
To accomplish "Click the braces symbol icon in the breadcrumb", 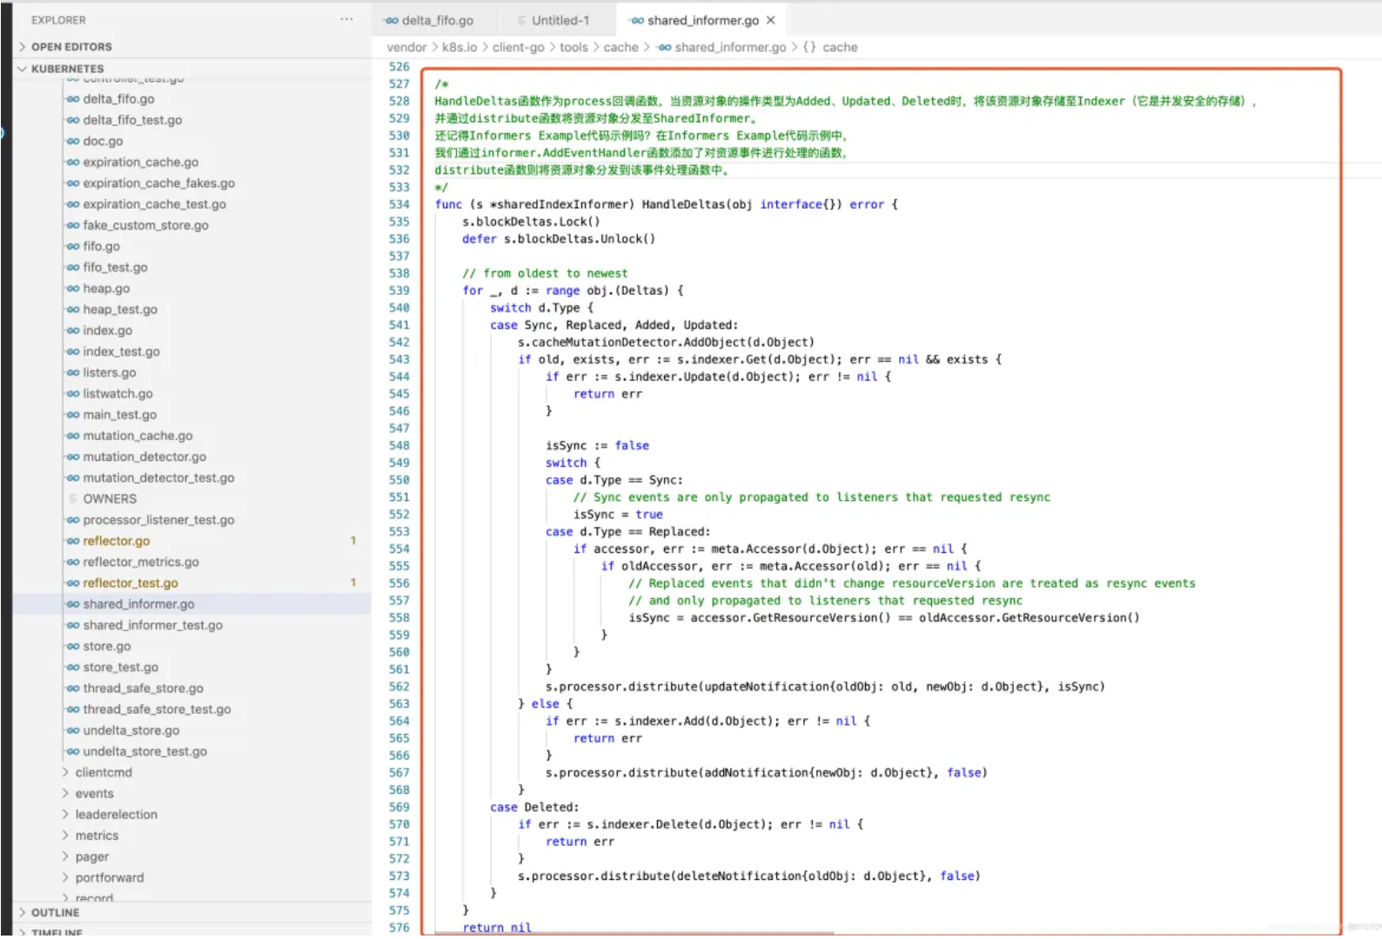I will [x=809, y=47].
